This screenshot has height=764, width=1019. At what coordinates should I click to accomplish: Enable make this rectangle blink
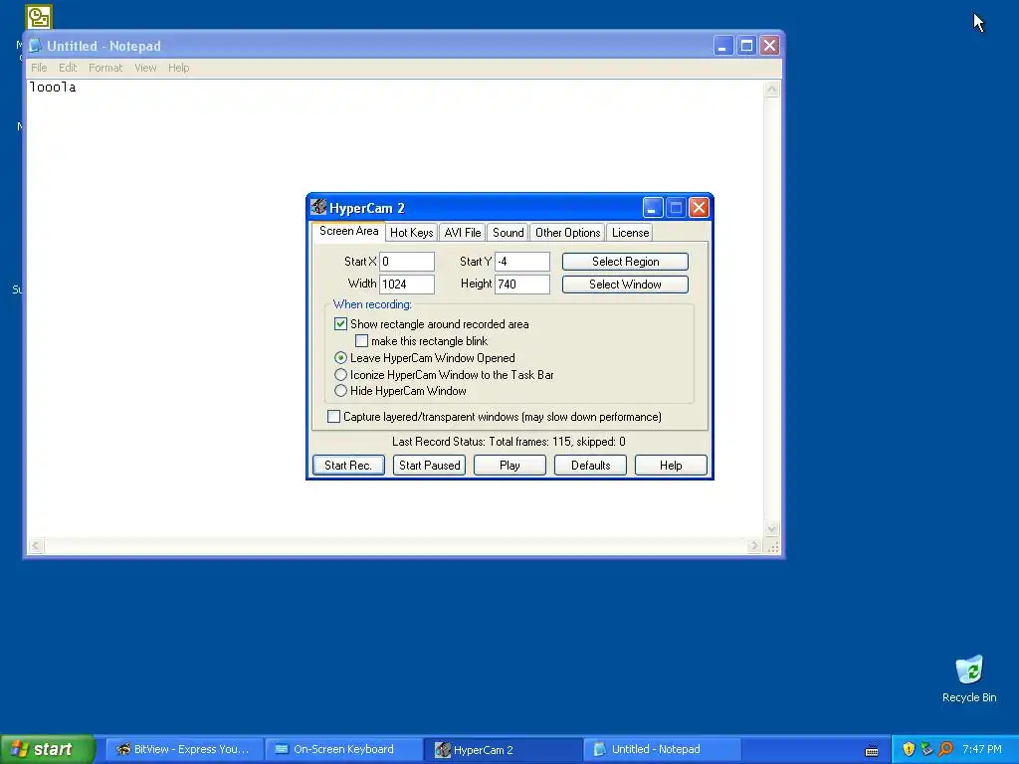(x=361, y=341)
